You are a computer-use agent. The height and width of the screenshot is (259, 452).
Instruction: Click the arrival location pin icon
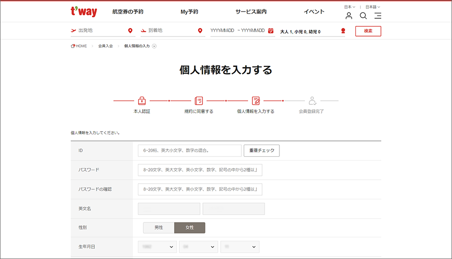pos(201,31)
